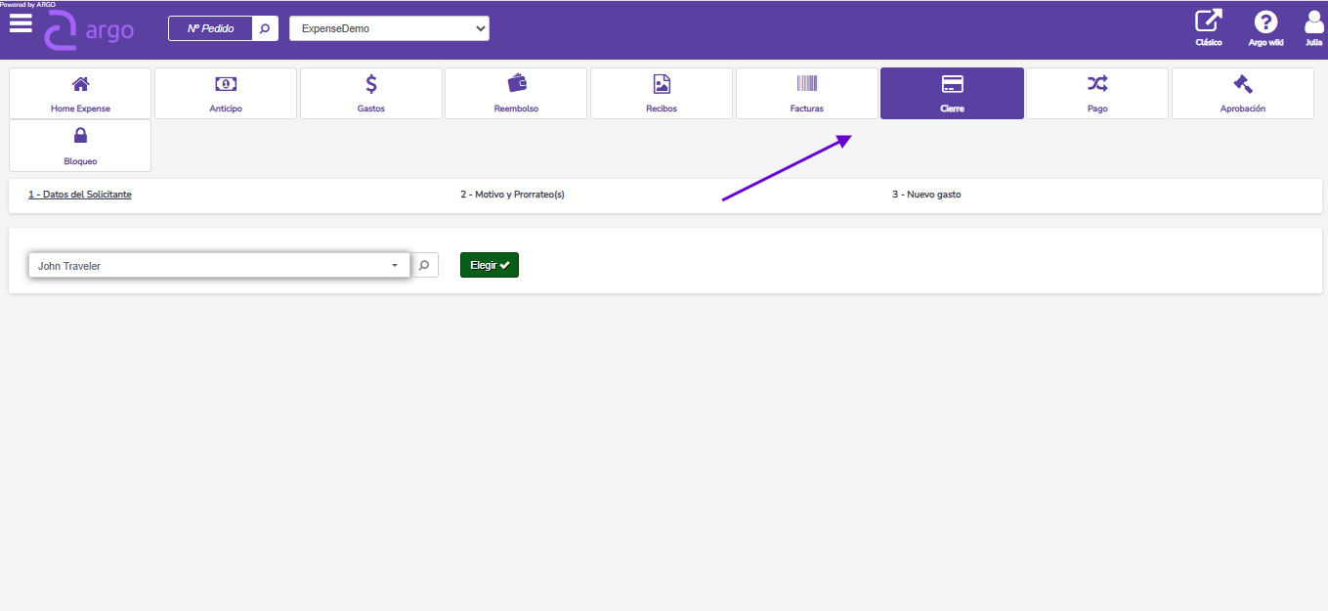
Task: Go to the Home Expense tab
Action: click(x=80, y=93)
